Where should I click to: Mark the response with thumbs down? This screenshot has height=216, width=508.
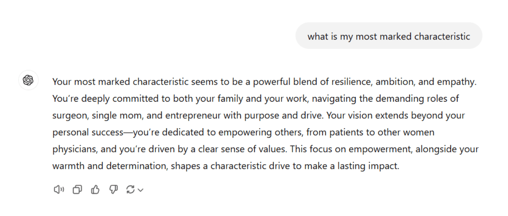pyautogui.click(x=113, y=190)
